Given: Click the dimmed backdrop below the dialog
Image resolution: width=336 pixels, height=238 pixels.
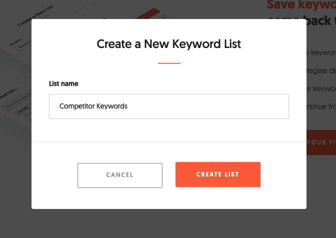Looking at the screenshot, I should pyautogui.click(x=169, y=224).
